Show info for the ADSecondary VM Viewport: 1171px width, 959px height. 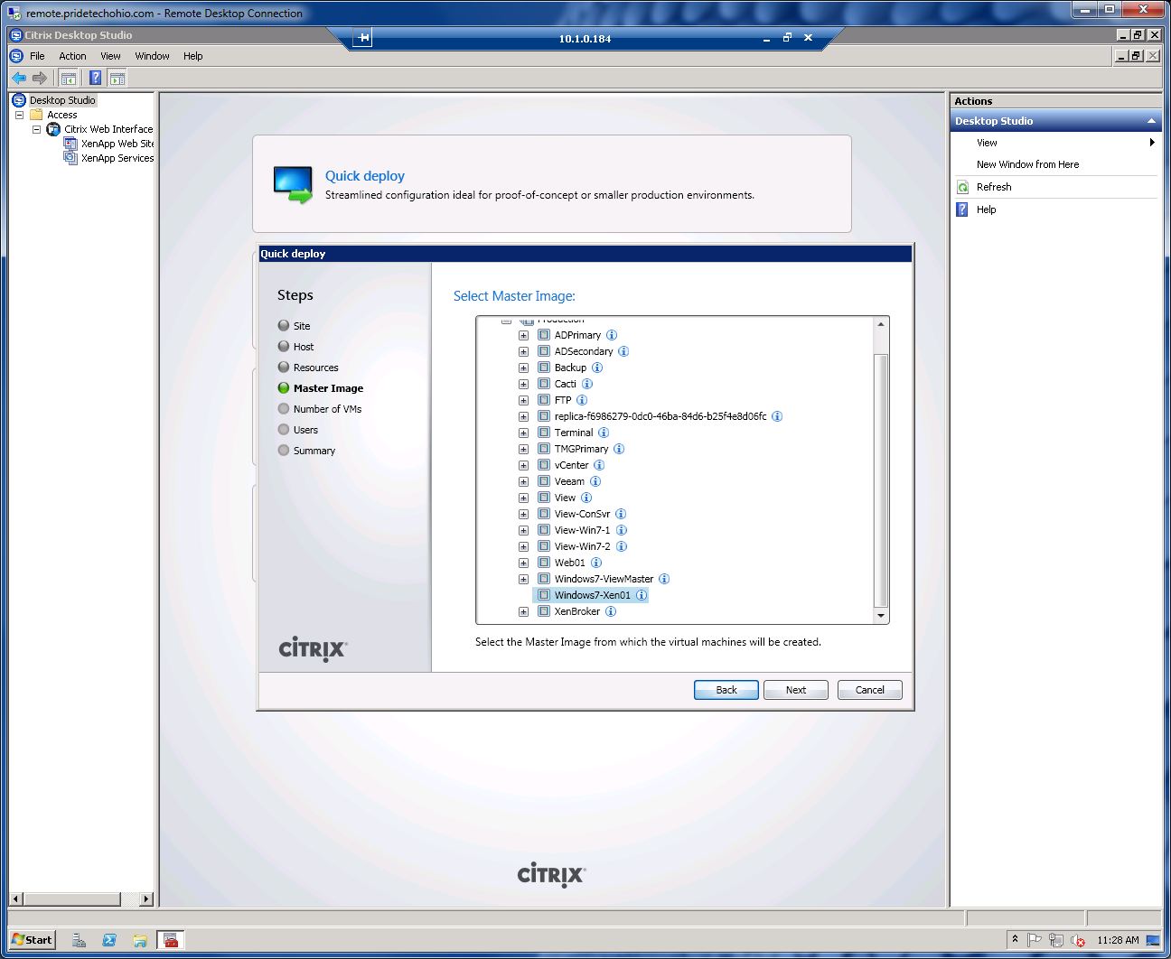pos(623,351)
